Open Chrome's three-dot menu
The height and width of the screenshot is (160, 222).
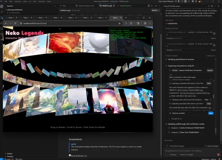(150, 23)
